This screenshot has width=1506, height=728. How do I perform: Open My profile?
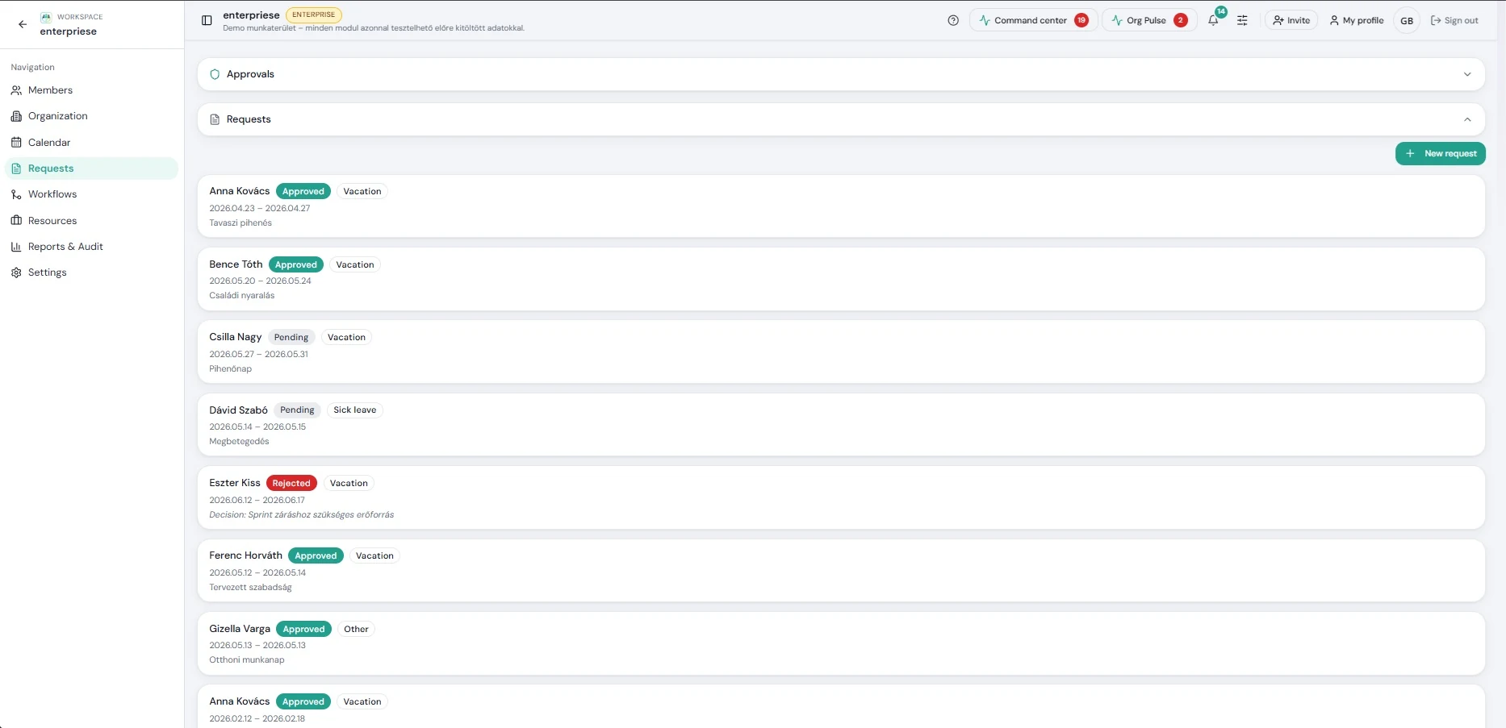(x=1357, y=20)
